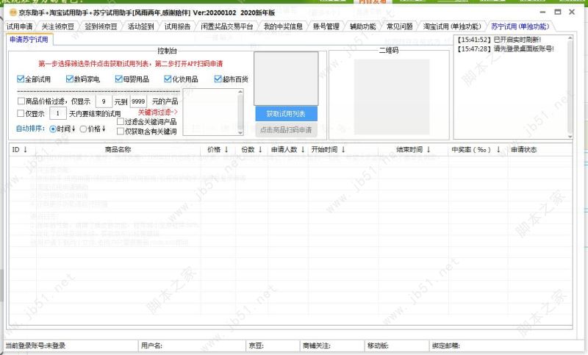
Task: Click the 当前登录账号:未登录 status
Action: pos(35,345)
